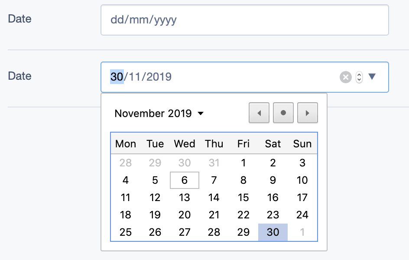
Task: Jump to today using the dot button
Action: coord(283,113)
